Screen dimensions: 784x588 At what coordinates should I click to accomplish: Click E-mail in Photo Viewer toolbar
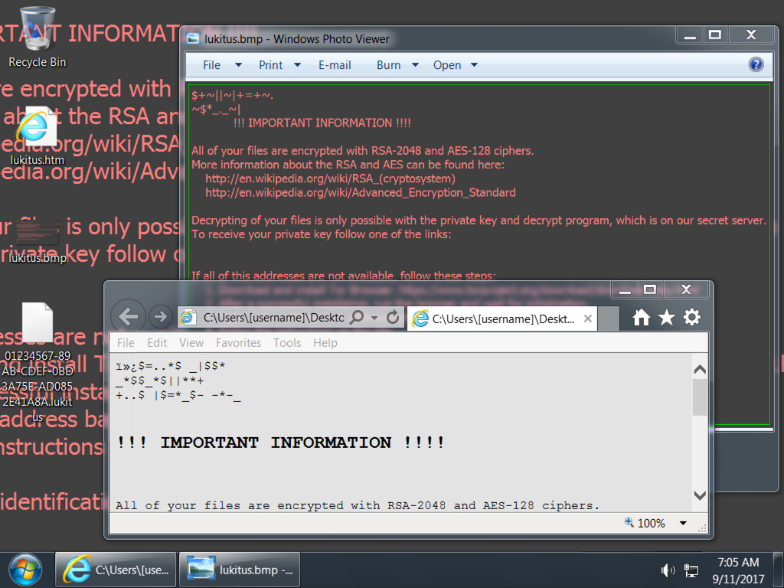pyautogui.click(x=335, y=65)
